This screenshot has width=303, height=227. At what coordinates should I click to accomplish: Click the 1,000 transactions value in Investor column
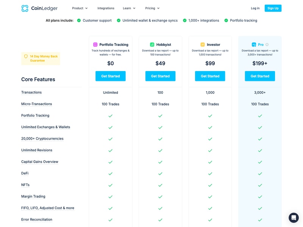pos(210,92)
